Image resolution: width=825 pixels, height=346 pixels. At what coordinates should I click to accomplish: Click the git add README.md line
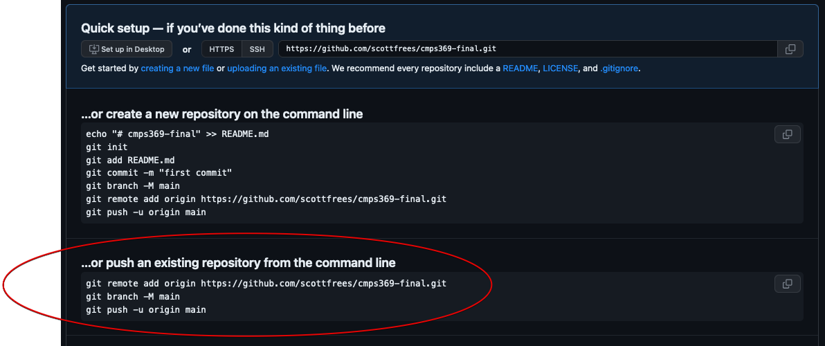[130, 160]
